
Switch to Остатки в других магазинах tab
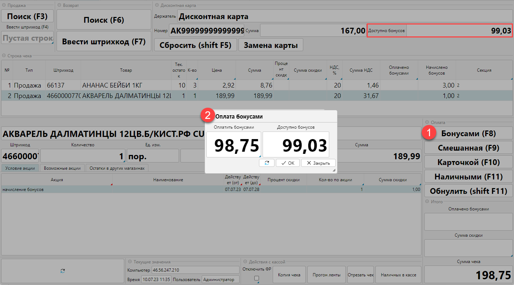117,168
